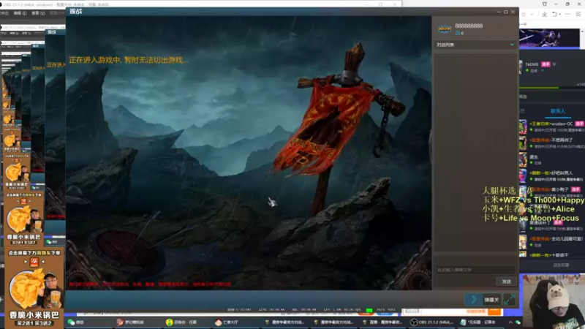Open avatar of contact wudao-OC
The width and height of the screenshot is (585, 329).
point(523,126)
